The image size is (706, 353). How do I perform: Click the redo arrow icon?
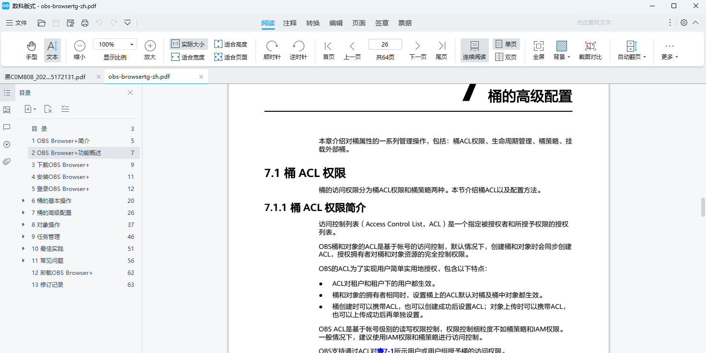(114, 23)
